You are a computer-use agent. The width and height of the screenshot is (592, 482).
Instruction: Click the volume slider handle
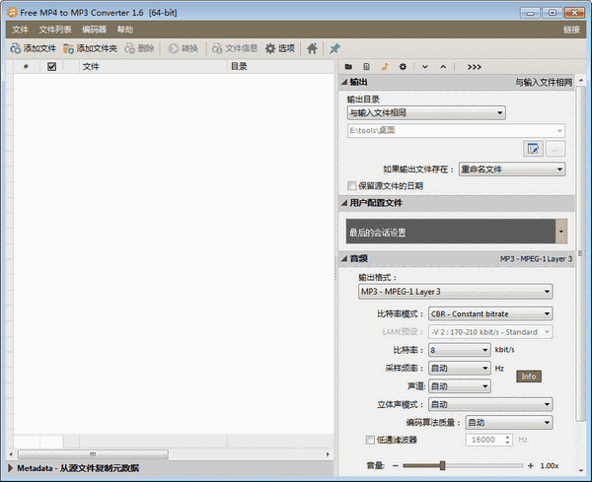click(x=442, y=466)
